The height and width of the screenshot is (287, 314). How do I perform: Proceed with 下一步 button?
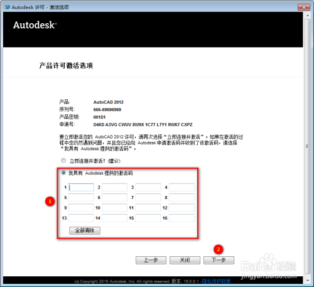219,260
